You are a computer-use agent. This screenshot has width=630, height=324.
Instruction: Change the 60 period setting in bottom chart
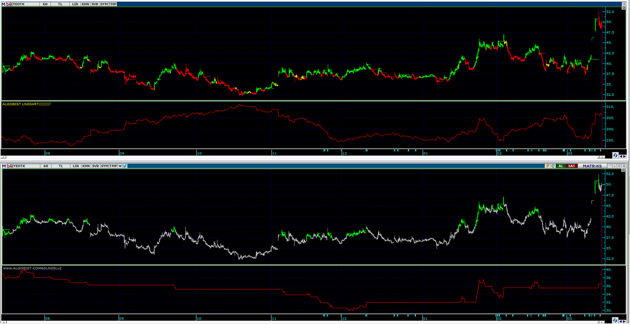click(x=46, y=166)
